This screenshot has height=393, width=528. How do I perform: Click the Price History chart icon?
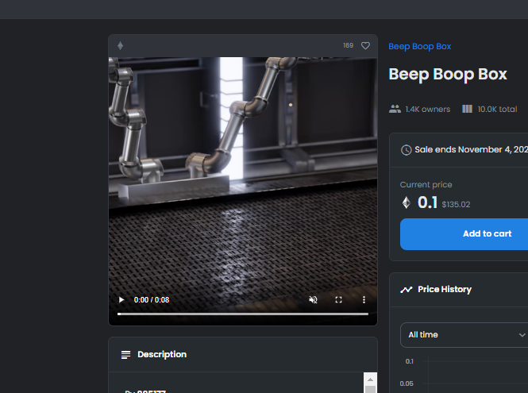(406, 290)
